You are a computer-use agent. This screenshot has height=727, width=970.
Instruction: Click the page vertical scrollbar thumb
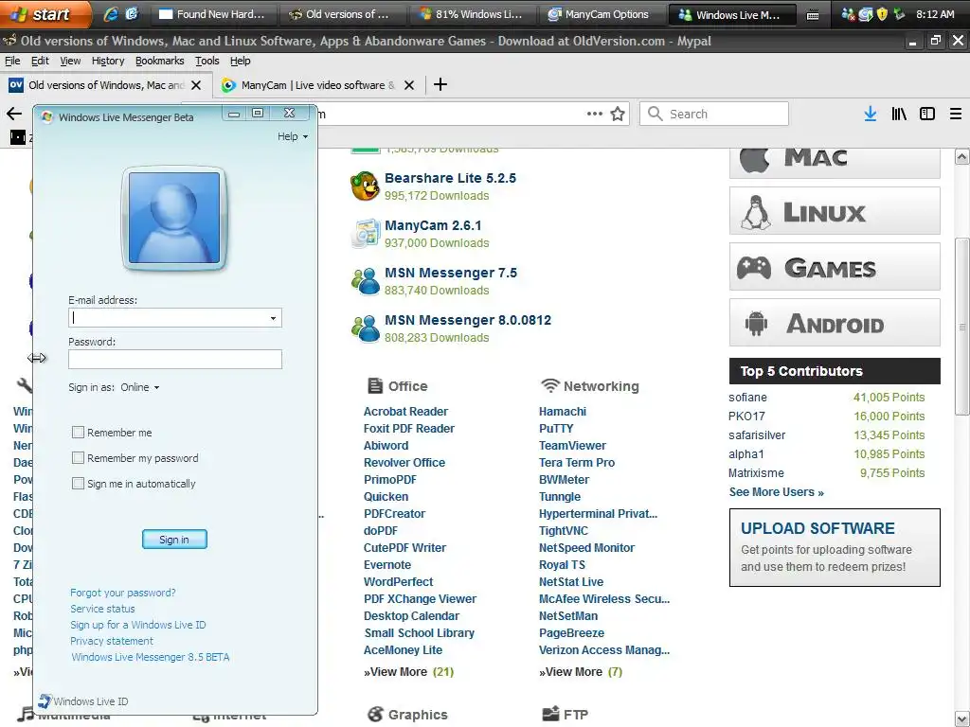tap(961, 327)
